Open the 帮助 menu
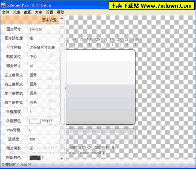 click(61, 12)
